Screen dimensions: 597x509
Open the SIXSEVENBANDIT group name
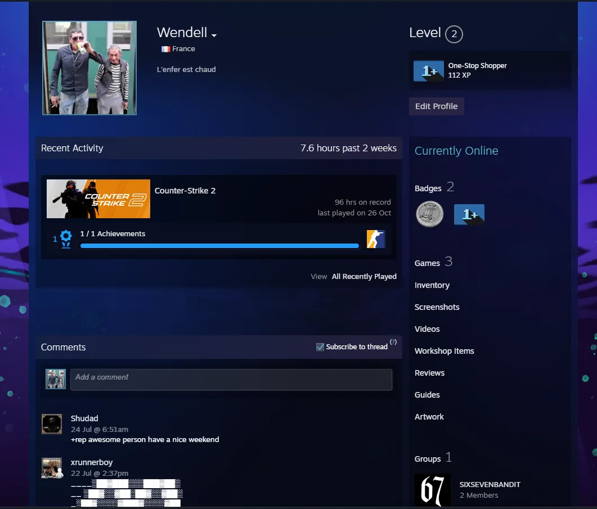(x=490, y=485)
